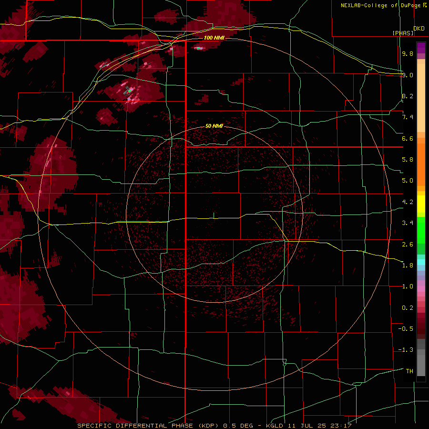Viewport: 429px width, 429px height.
Task: Click the 3.4 value on color scale
Action: 408,223
